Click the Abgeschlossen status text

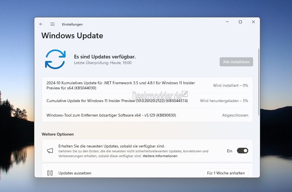point(235,115)
